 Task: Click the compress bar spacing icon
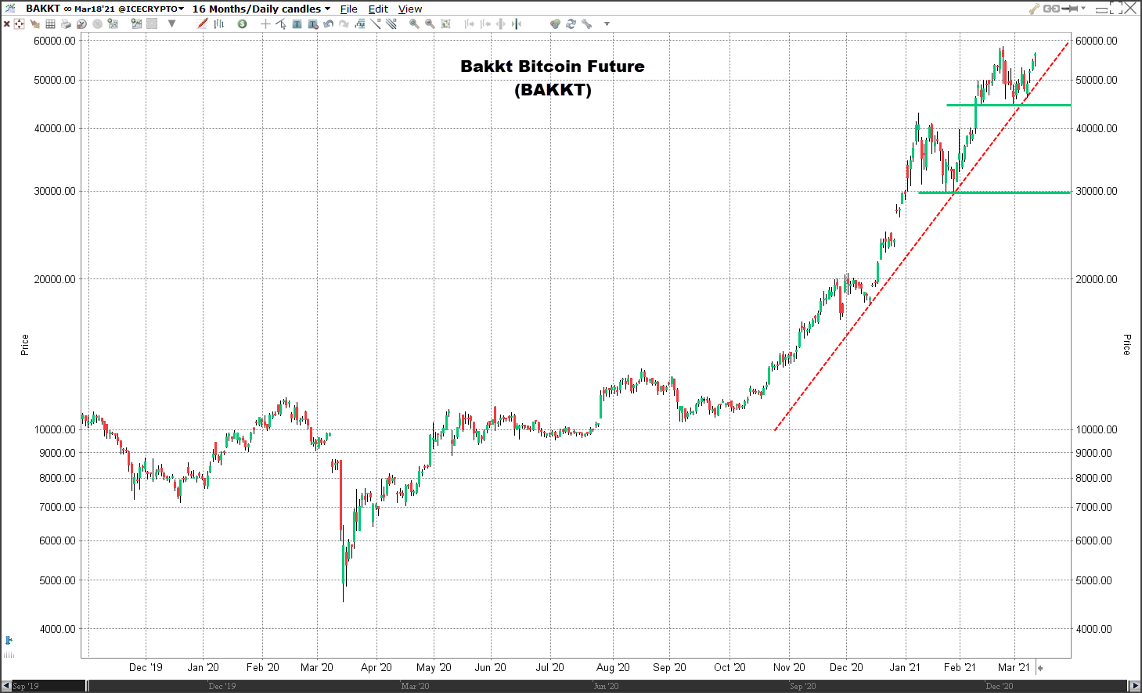coord(485,23)
